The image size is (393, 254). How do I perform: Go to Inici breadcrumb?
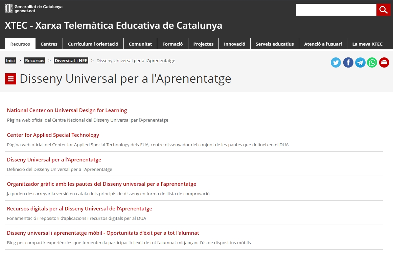pos(10,61)
